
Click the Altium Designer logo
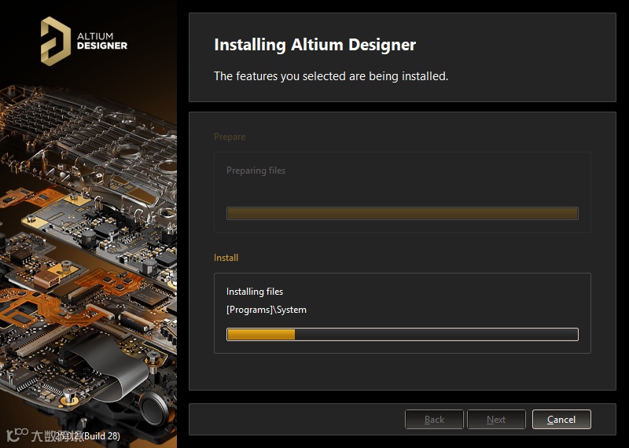84,42
